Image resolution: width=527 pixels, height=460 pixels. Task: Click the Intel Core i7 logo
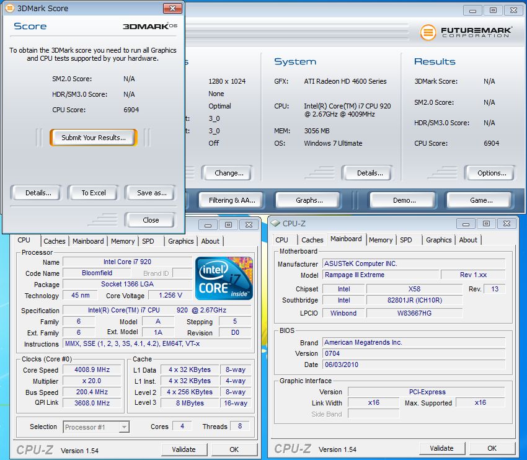point(224,278)
